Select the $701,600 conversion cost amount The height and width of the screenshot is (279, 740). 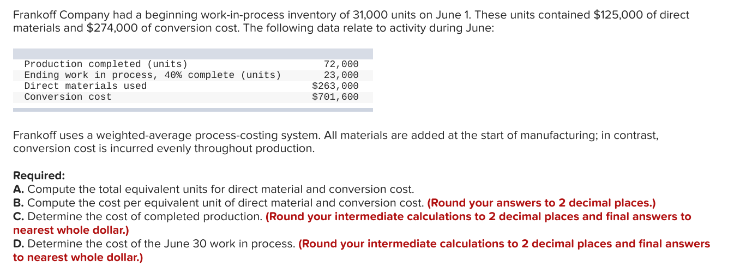335,97
